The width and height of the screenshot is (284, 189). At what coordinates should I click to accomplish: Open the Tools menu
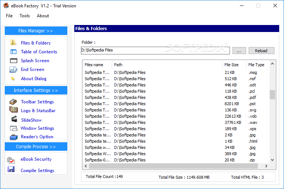click(x=25, y=16)
